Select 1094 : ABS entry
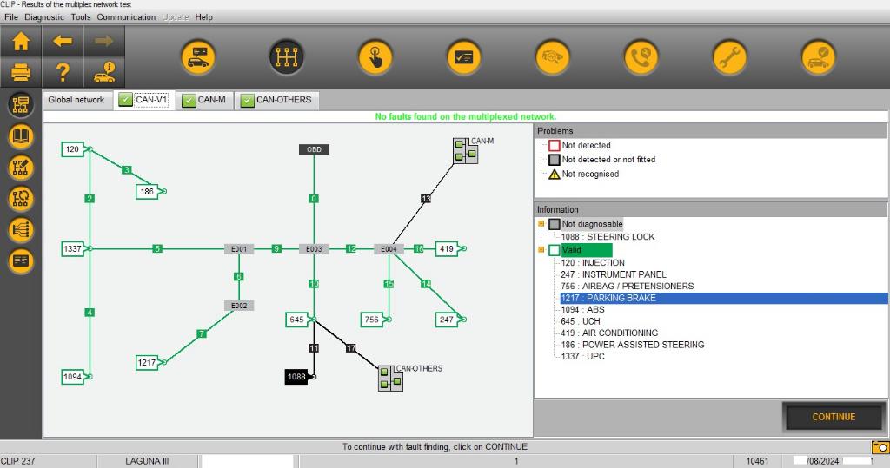The width and height of the screenshot is (890, 468). [x=582, y=310]
